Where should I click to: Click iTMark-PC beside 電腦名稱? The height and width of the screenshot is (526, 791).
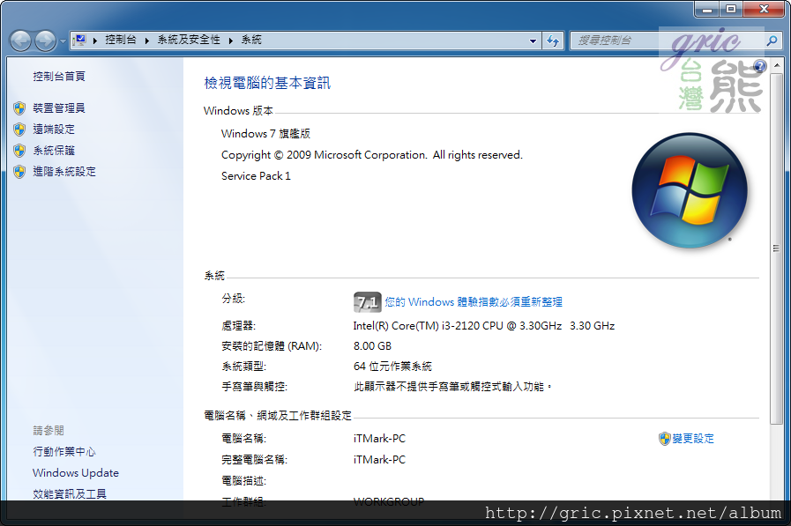tap(379, 439)
